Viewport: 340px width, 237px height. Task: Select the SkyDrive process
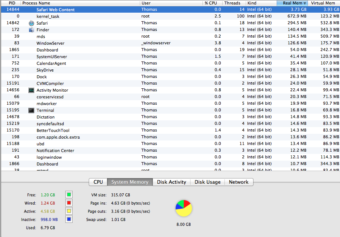(x=45, y=70)
